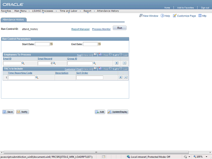Image resolution: width=212 pixels, height=159 pixels.
Task: Click the Time Reporting Code lookup icon
Action: click(37, 78)
